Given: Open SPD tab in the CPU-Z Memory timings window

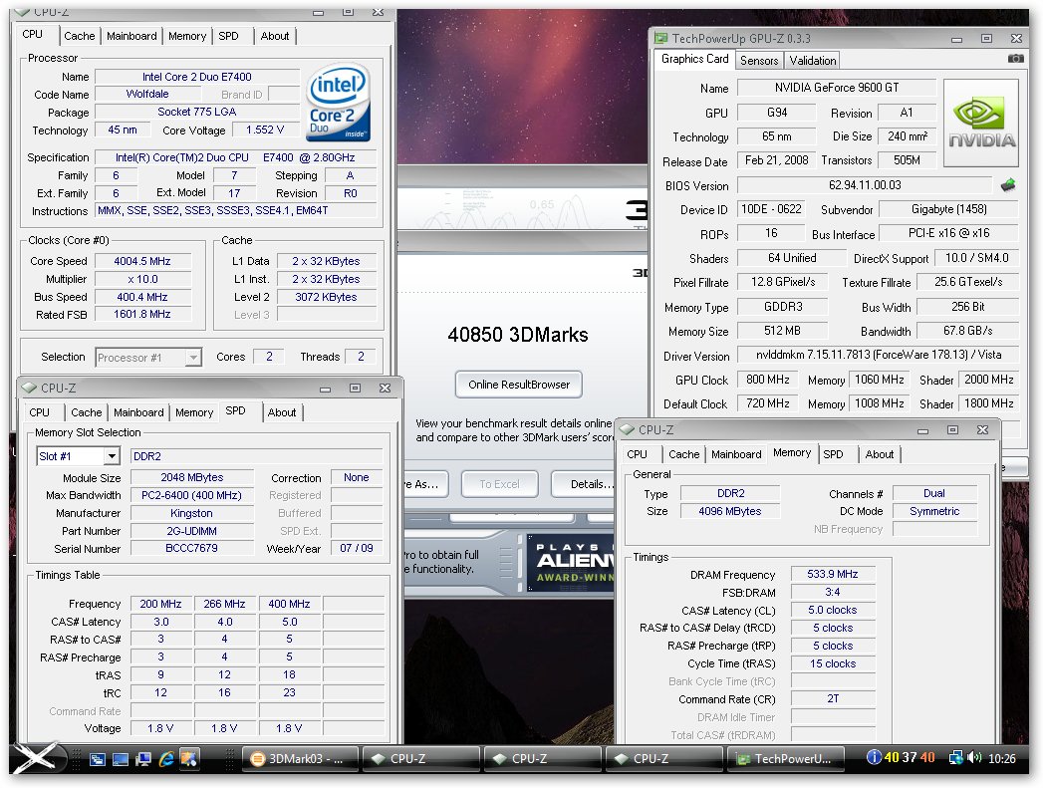Looking at the screenshot, I should point(833,454).
